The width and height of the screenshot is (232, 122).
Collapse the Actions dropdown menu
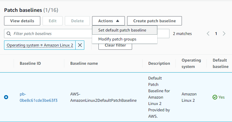coord(108,21)
